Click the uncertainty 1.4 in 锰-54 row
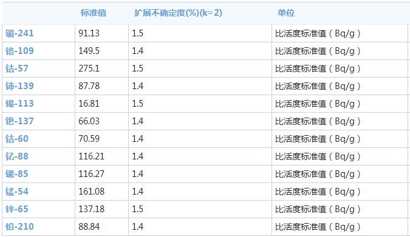Image resolution: width=410 pixels, height=237 pixels. (137, 192)
